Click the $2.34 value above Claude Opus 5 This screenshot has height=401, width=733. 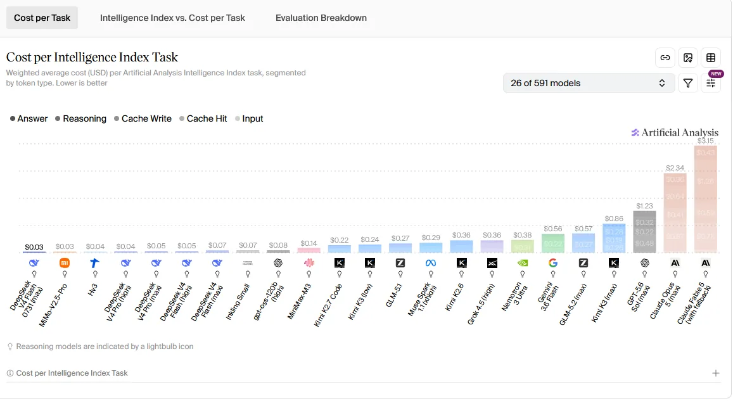(x=675, y=168)
